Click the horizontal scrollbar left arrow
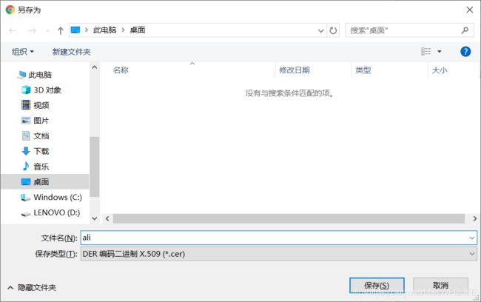 107,218
